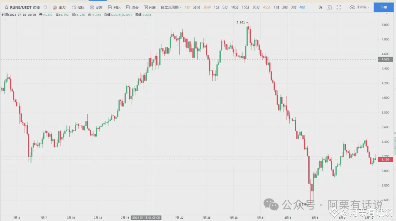This screenshot has width=396, height=221.
Task: Click the 8月 3 date axis label
Action: click(288, 218)
